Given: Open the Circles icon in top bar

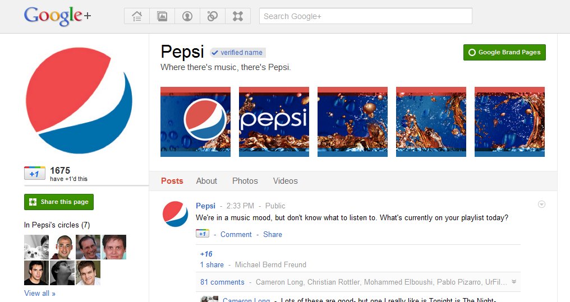Looking at the screenshot, I should click(x=213, y=16).
